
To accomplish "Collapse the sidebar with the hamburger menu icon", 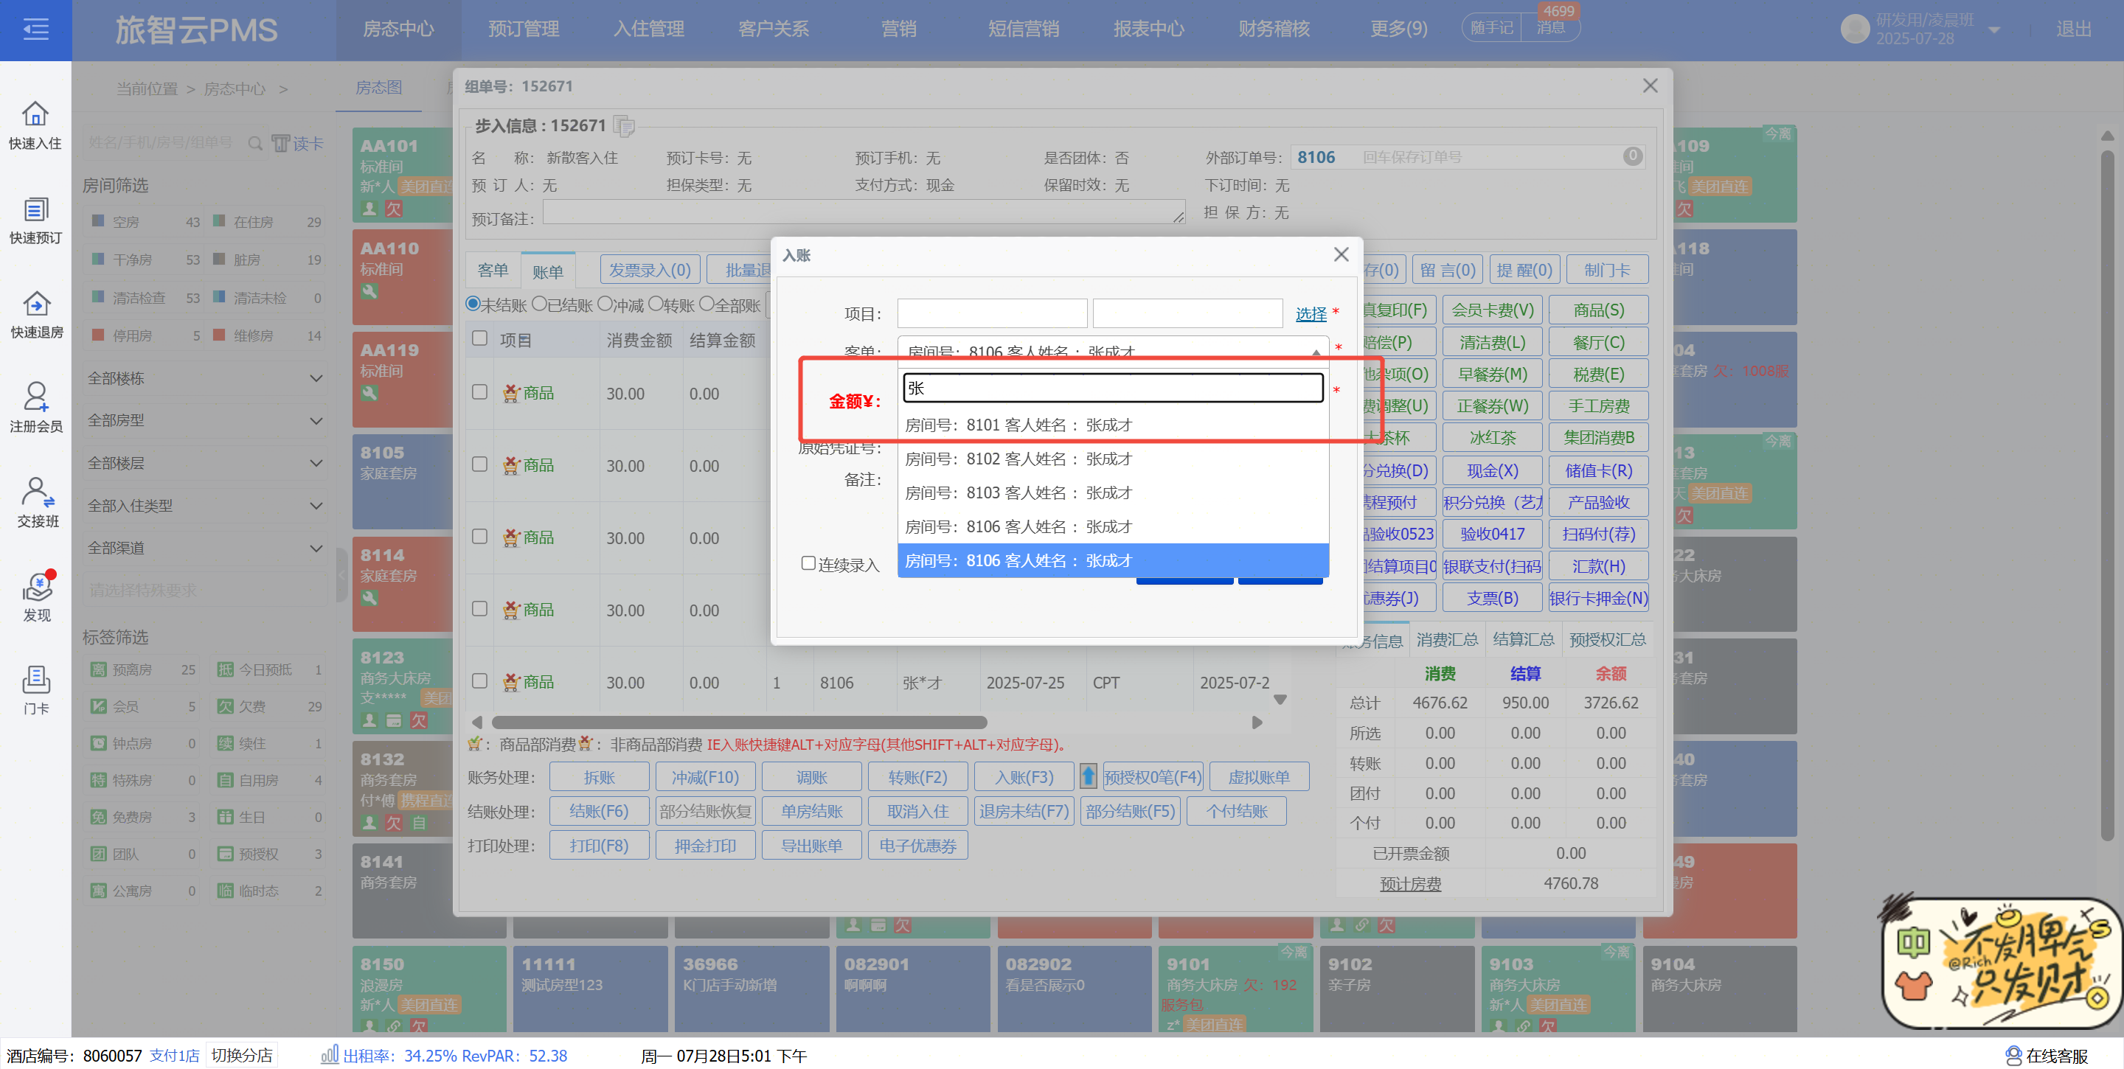I will 35,30.
